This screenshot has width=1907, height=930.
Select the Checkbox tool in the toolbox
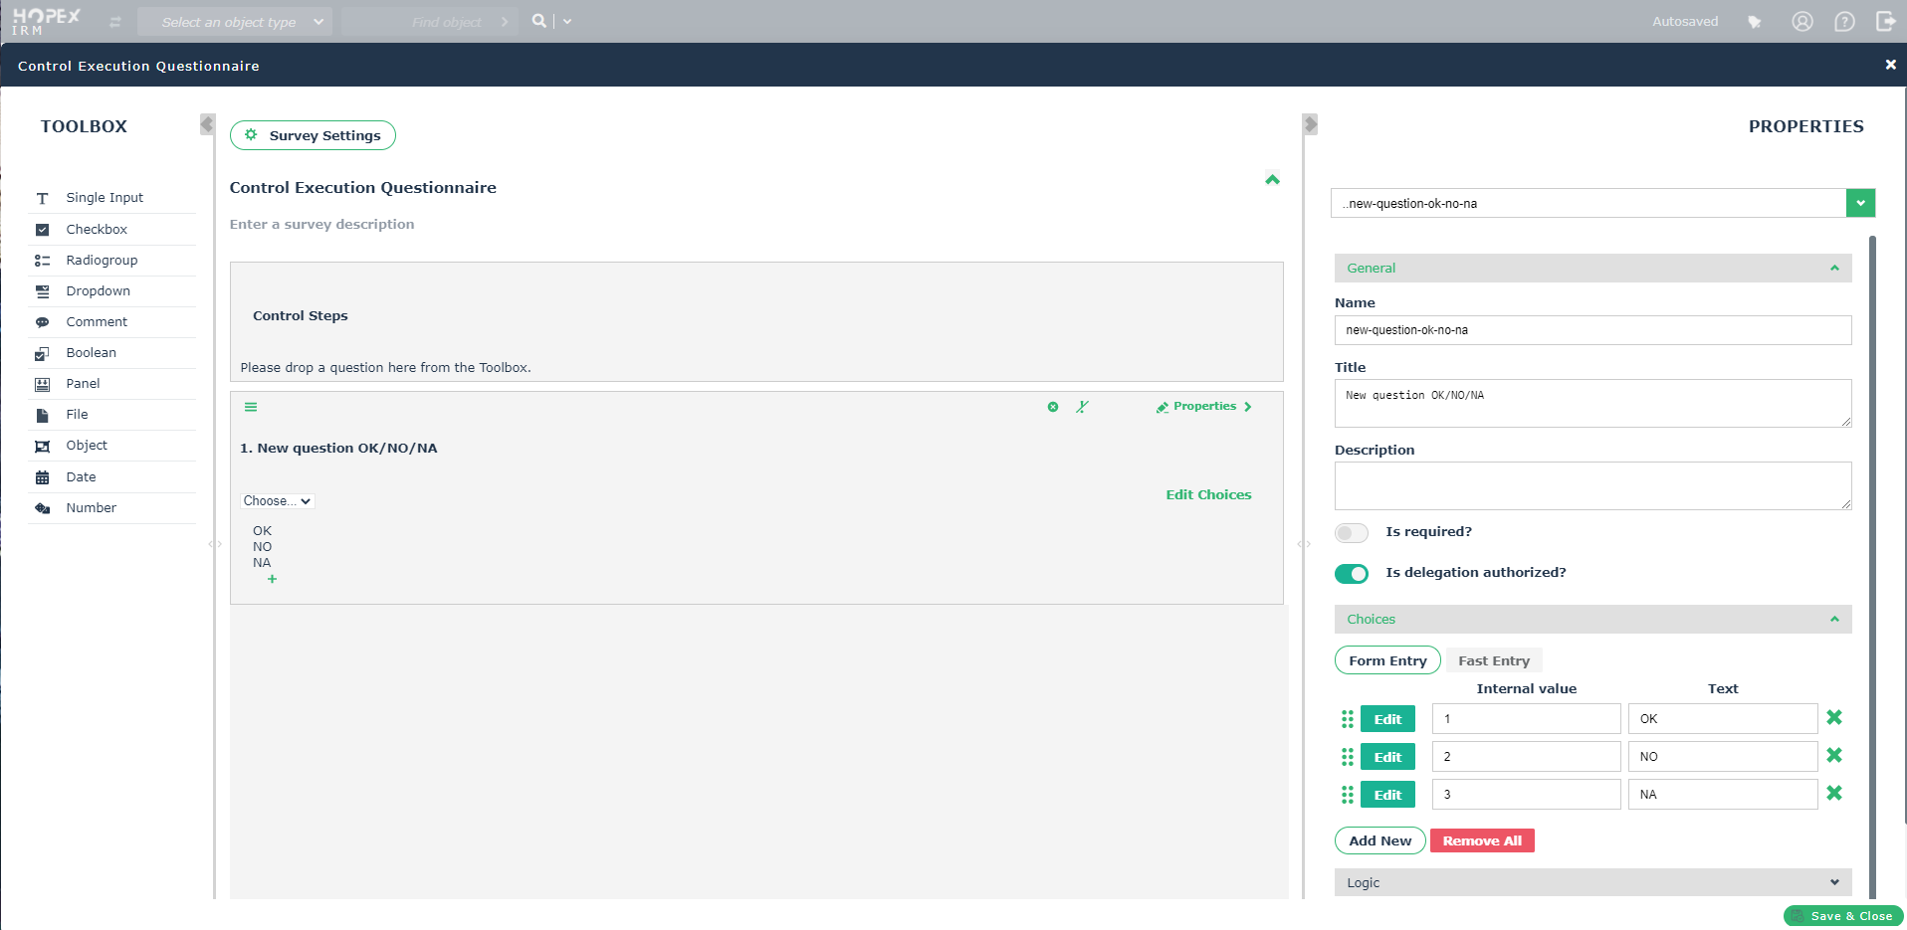pos(96,230)
